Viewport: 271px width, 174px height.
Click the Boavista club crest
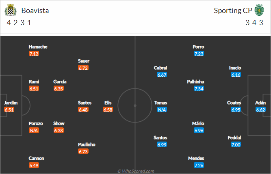(x=11, y=11)
